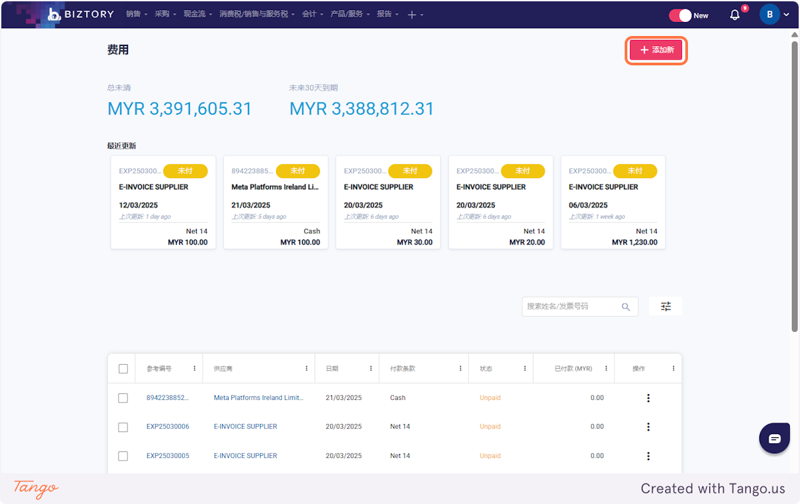Image resolution: width=800 pixels, height=504 pixels.
Task: Open column menu for 状态 header
Action: point(525,369)
